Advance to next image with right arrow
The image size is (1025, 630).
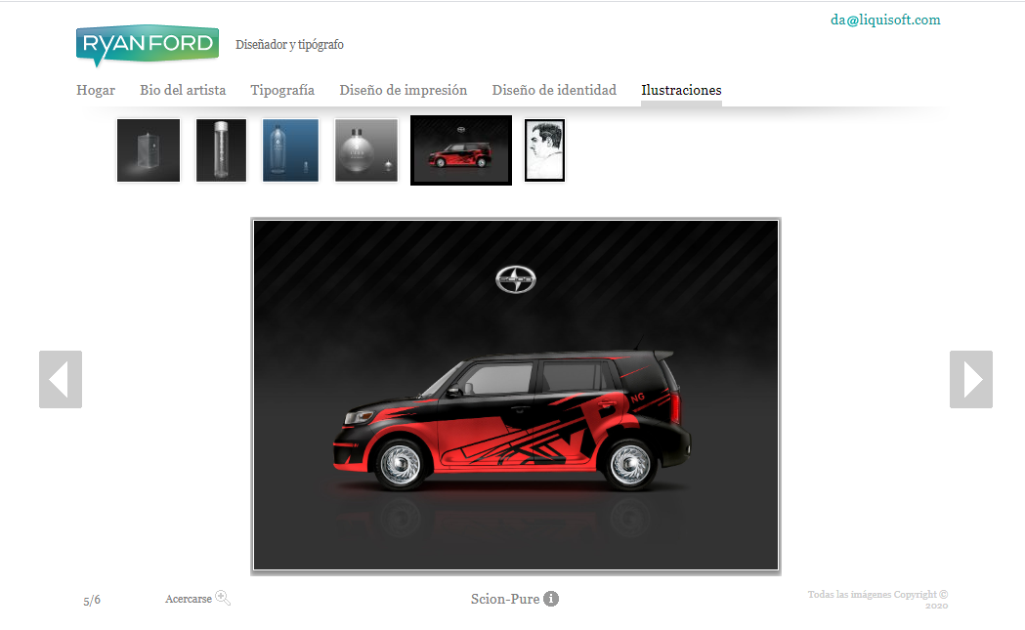click(x=970, y=379)
